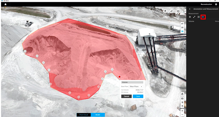219x117 pixels.
Task: Select the Volume measurement tool icon
Action: (x=203, y=17)
